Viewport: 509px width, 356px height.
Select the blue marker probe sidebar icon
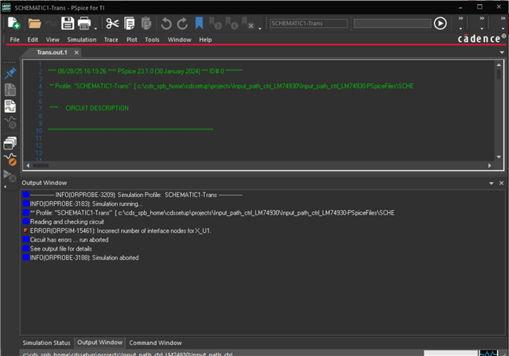10,73
